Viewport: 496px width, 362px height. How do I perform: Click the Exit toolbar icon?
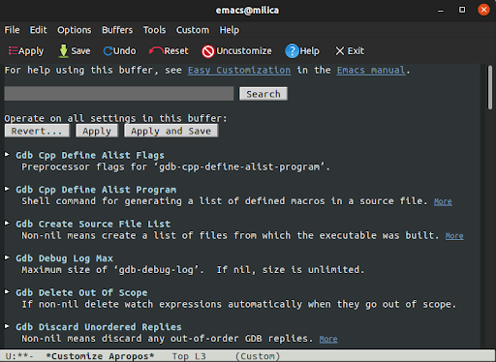pos(350,51)
